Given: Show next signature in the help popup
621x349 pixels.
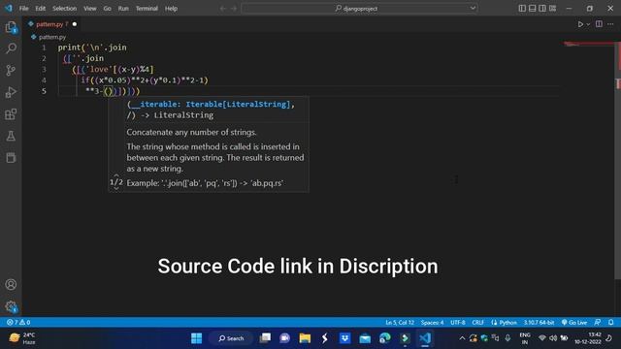Looking at the screenshot, I should click(116, 189).
